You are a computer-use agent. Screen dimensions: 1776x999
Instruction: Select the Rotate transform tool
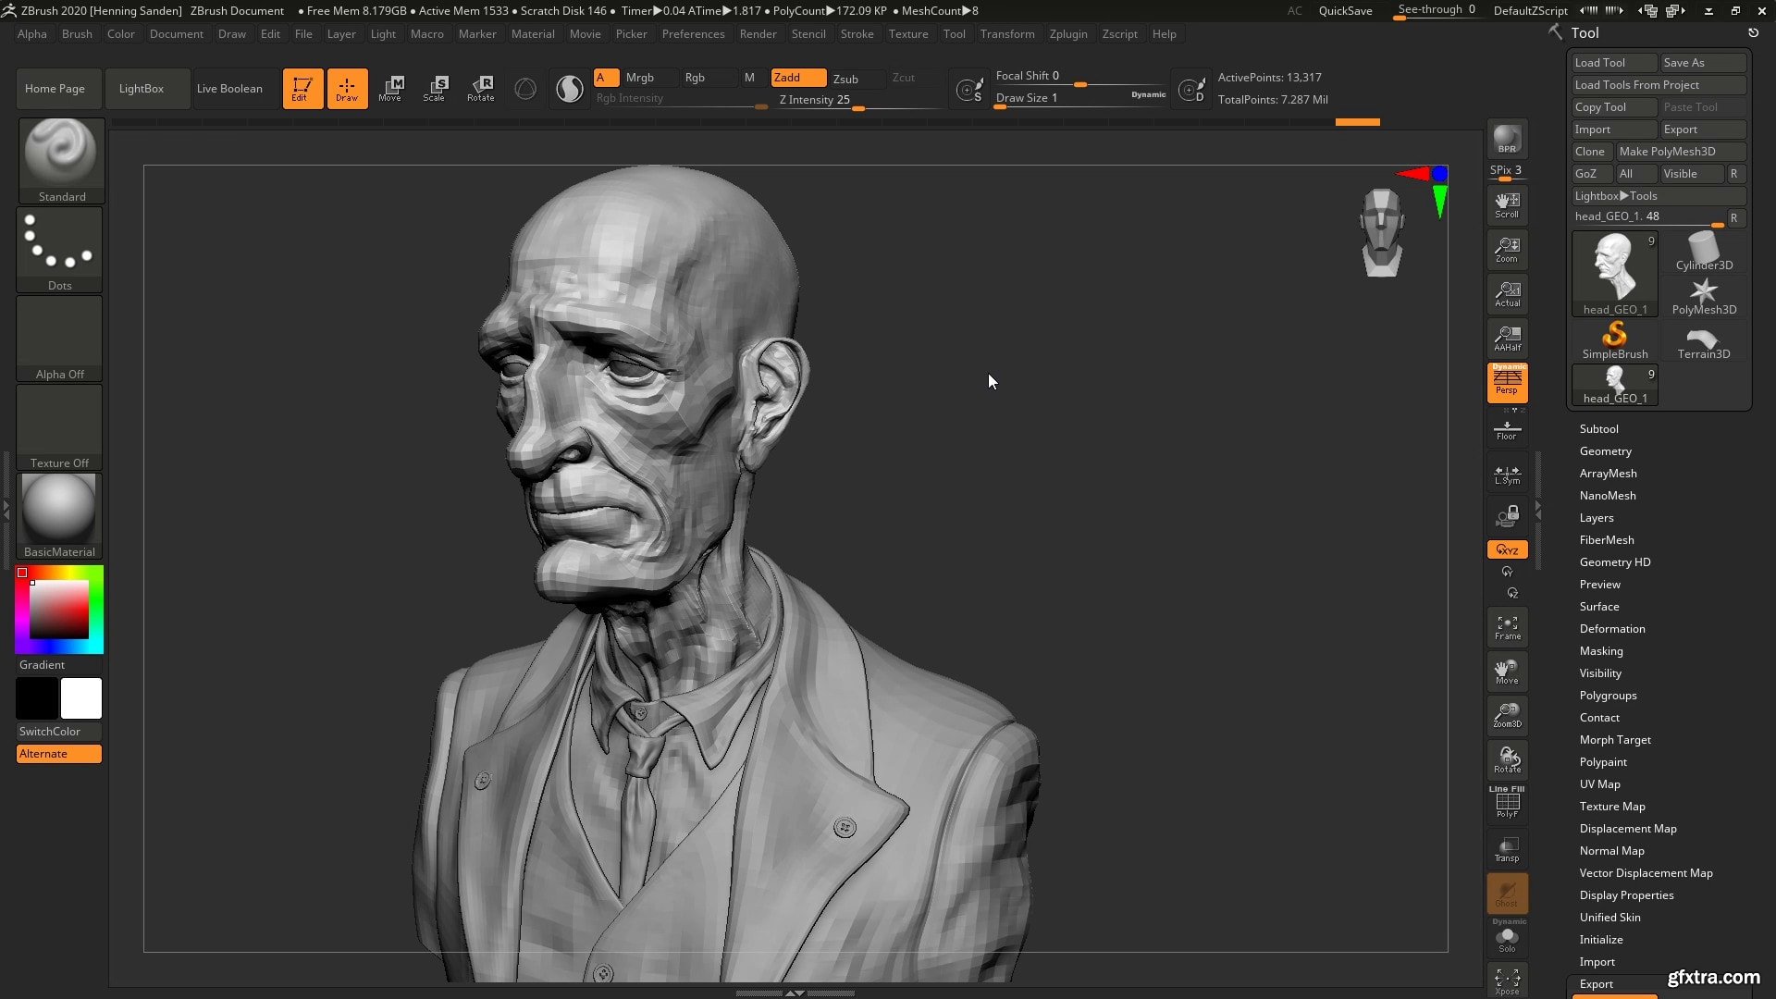point(480,88)
